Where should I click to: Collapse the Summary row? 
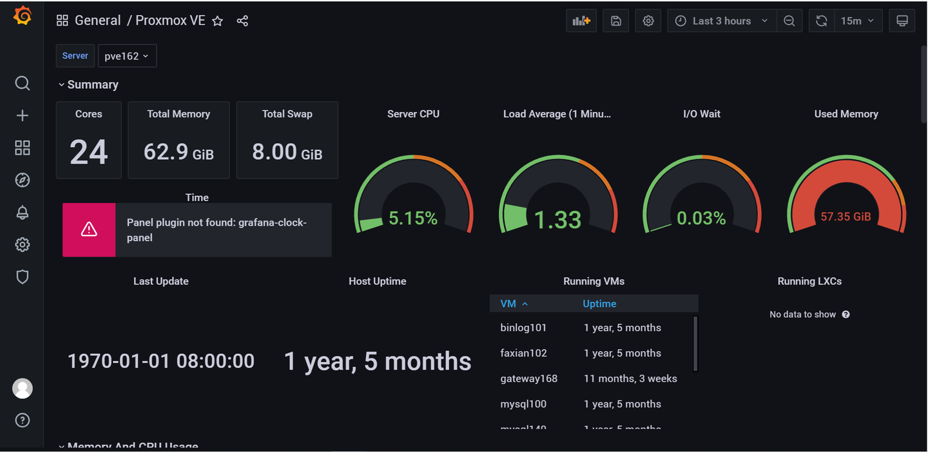click(88, 84)
